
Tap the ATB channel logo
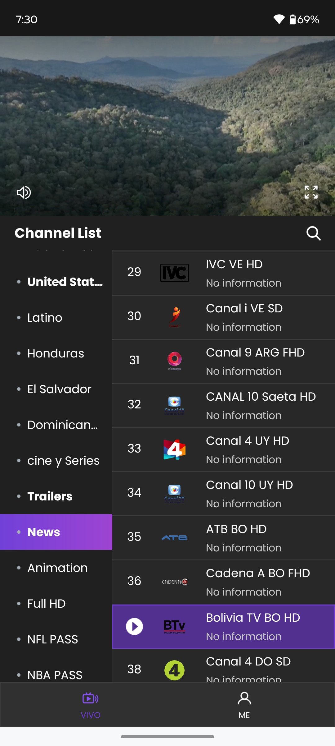tap(175, 538)
